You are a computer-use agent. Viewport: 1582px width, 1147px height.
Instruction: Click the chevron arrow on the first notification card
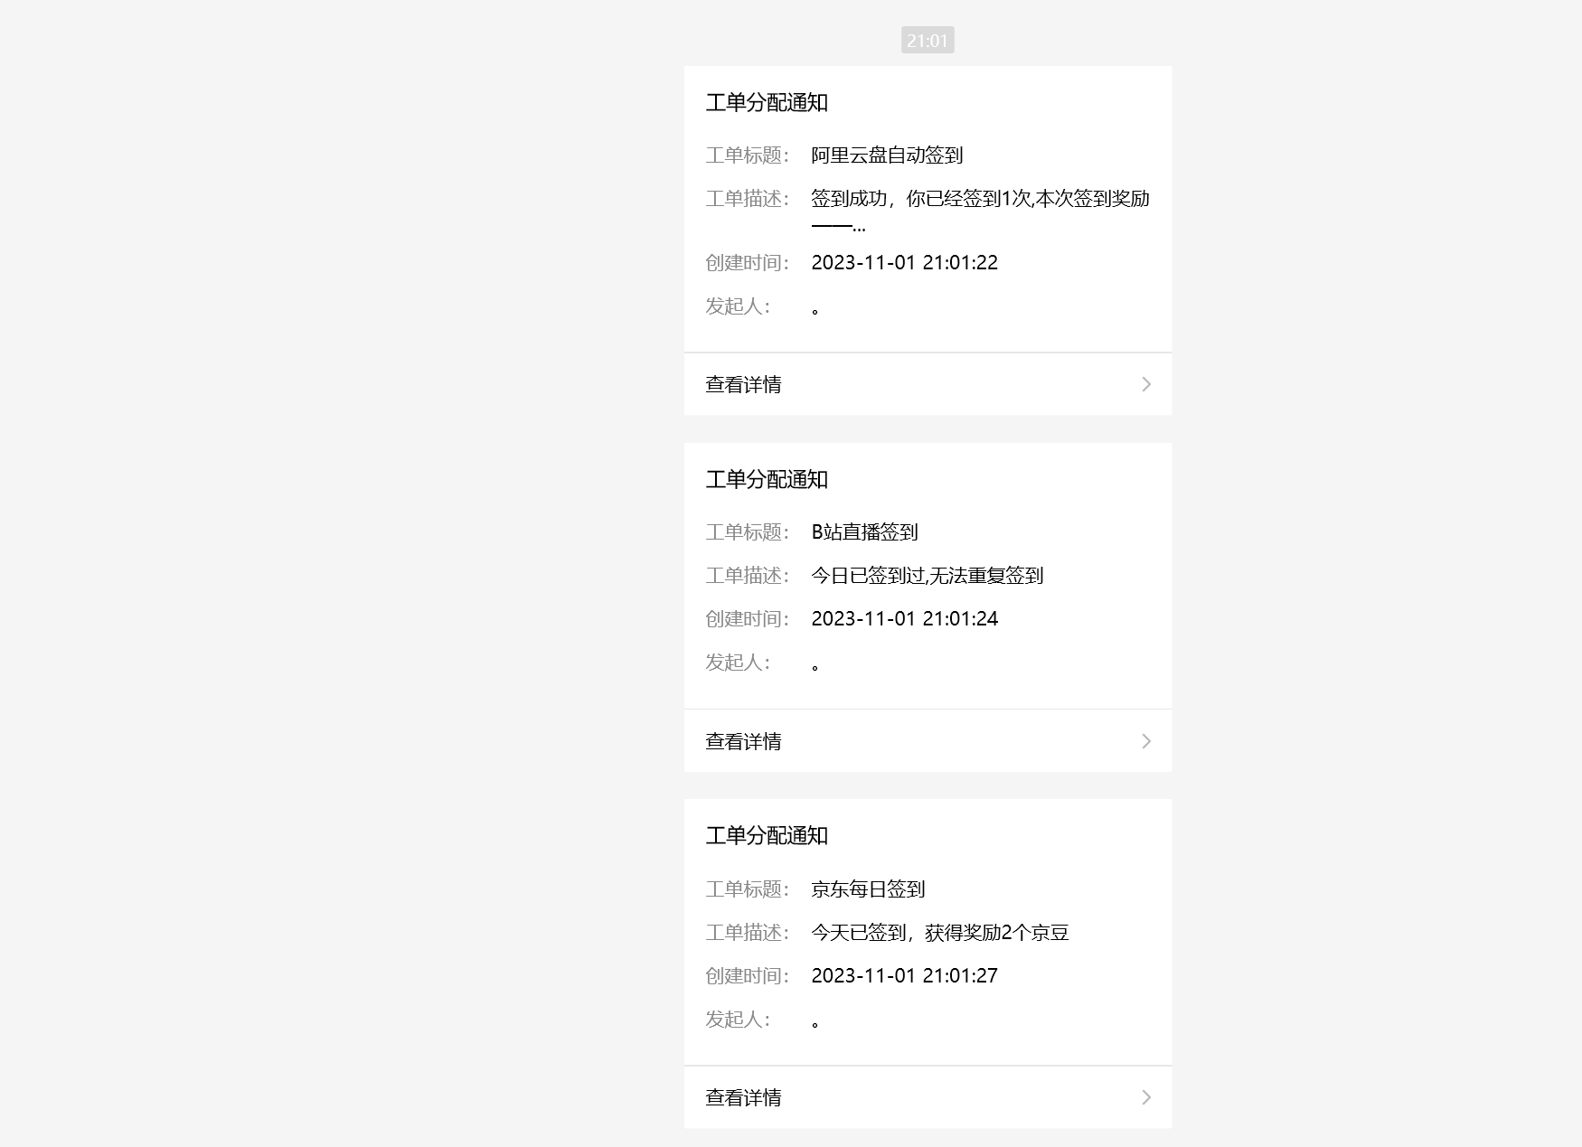point(1146,383)
